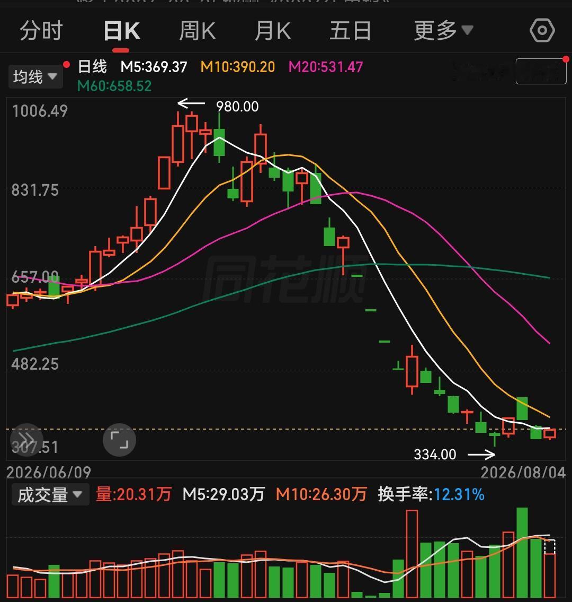Click the M60:658.52 moving average label
Screen dimensions: 572x602
[114, 86]
